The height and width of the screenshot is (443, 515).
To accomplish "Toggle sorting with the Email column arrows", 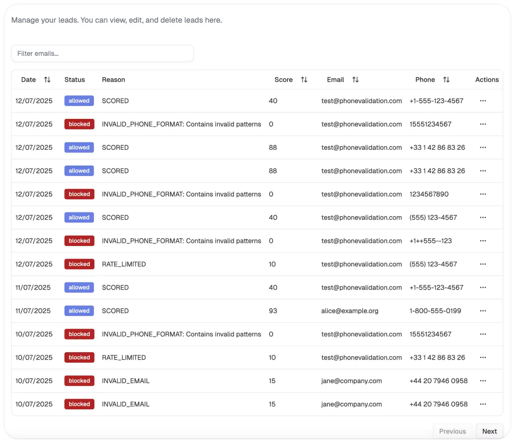I will point(355,79).
